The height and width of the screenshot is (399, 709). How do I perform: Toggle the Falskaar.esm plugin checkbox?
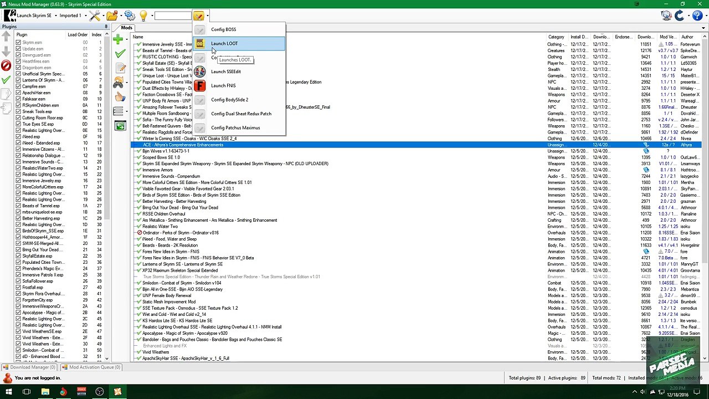pyautogui.click(x=18, y=99)
